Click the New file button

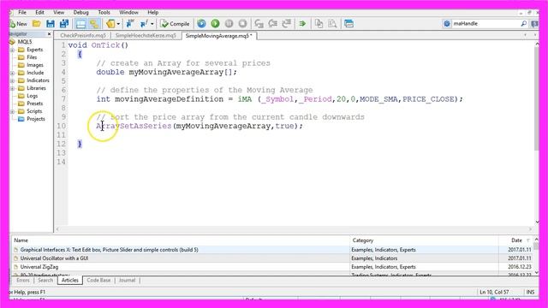(x=19, y=24)
